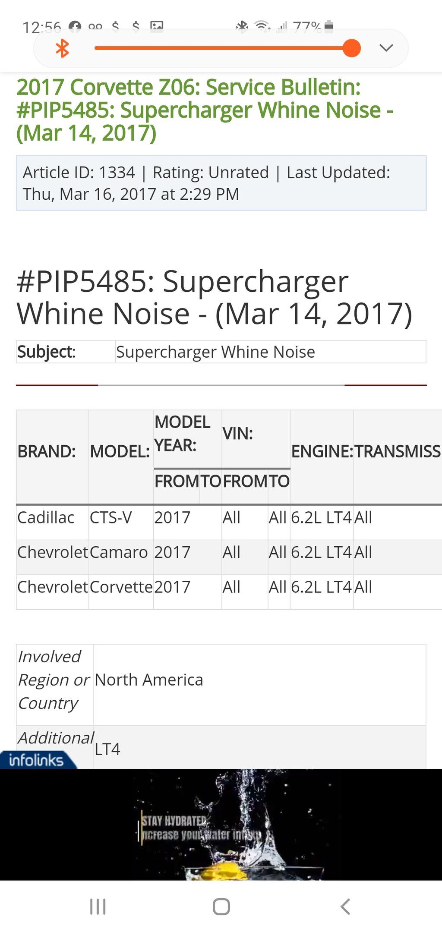Adjust the orange Bluetooth volume slider
This screenshot has width=442, height=932.
[x=351, y=48]
